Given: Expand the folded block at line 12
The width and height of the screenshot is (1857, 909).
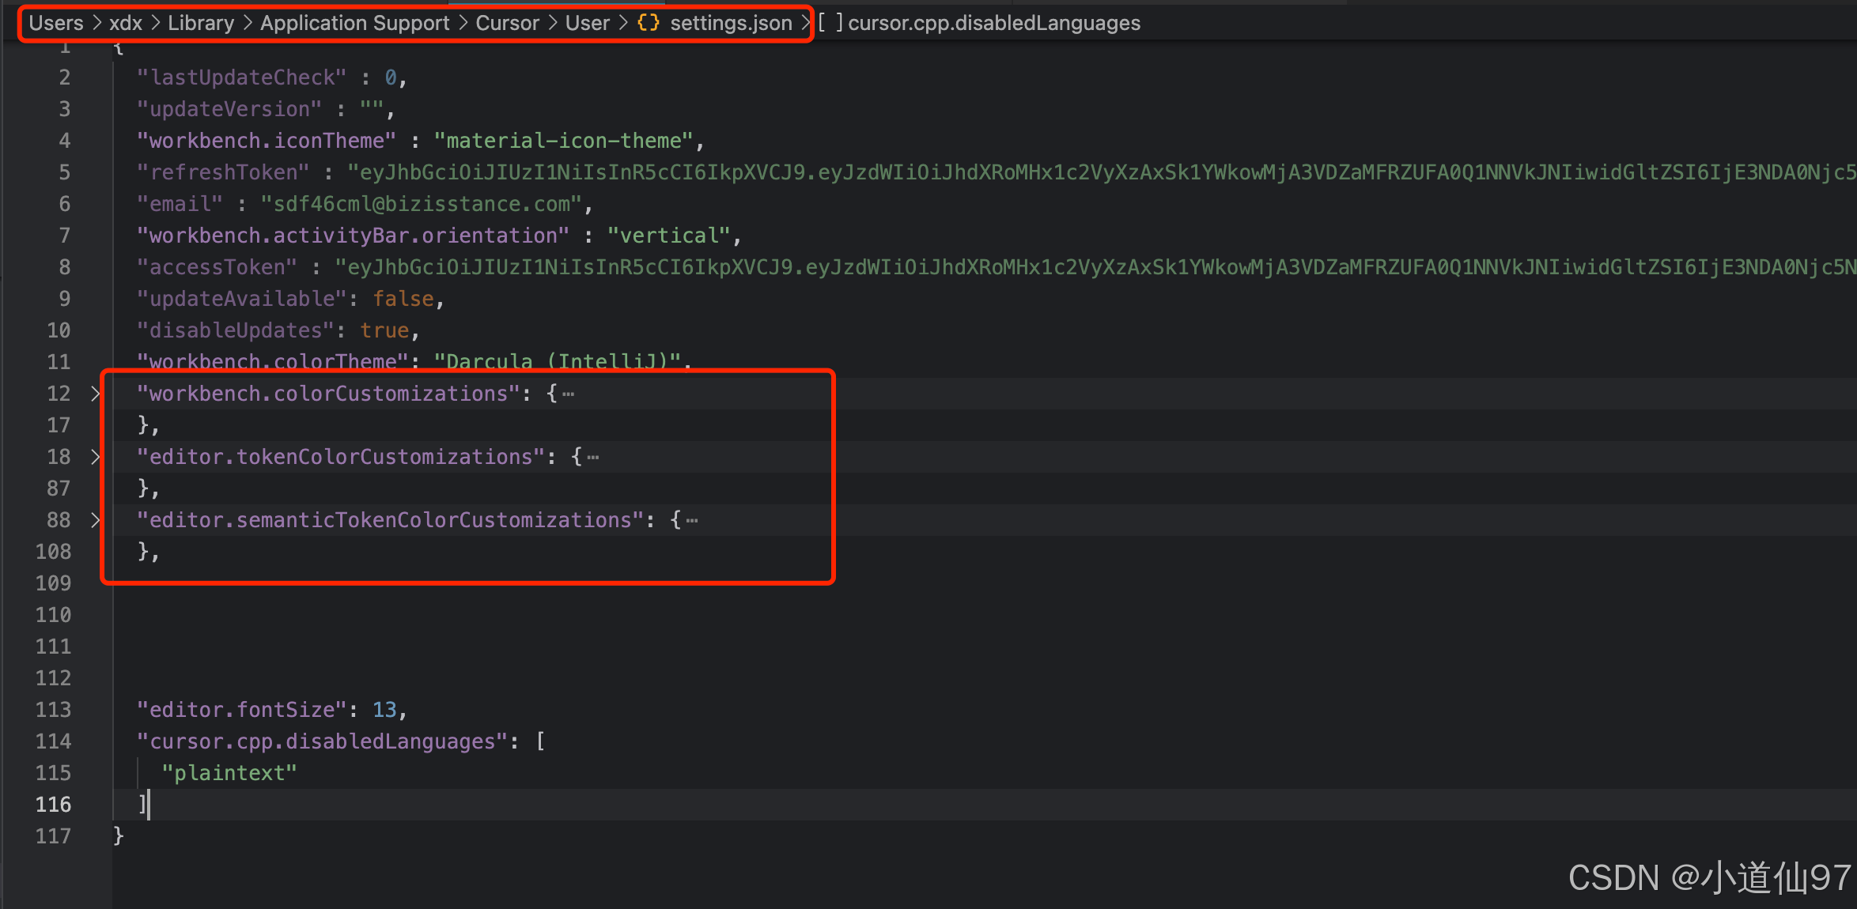Looking at the screenshot, I should coord(95,394).
